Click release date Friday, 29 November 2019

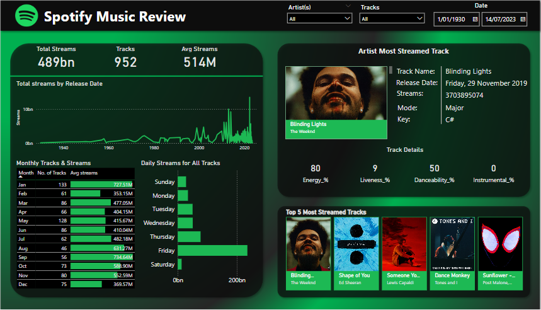(x=486, y=83)
